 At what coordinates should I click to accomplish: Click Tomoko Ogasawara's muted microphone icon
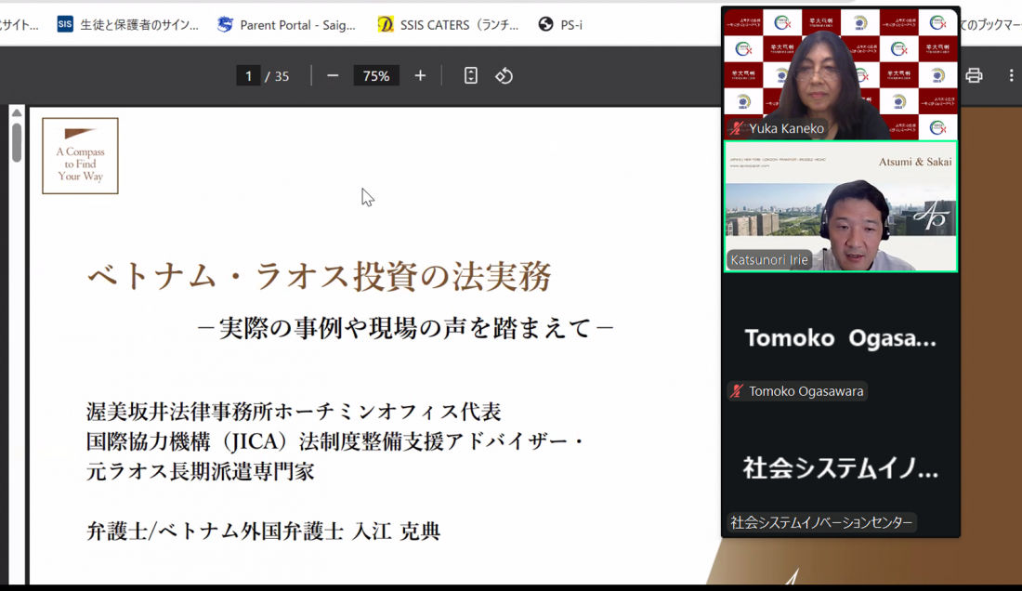tap(738, 391)
